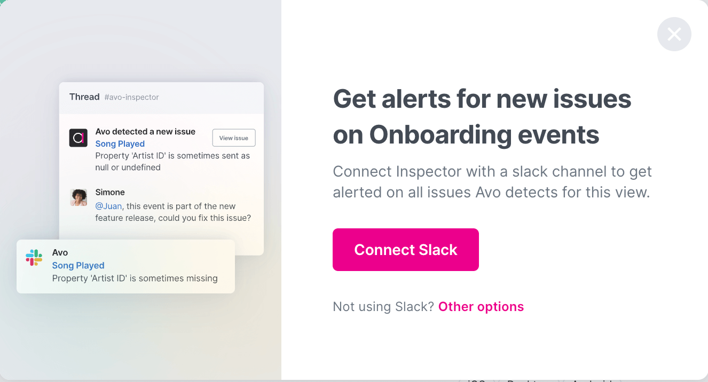Click the artist ID issue description text
This screenshot has width=708, height=382.
[172, 161]
